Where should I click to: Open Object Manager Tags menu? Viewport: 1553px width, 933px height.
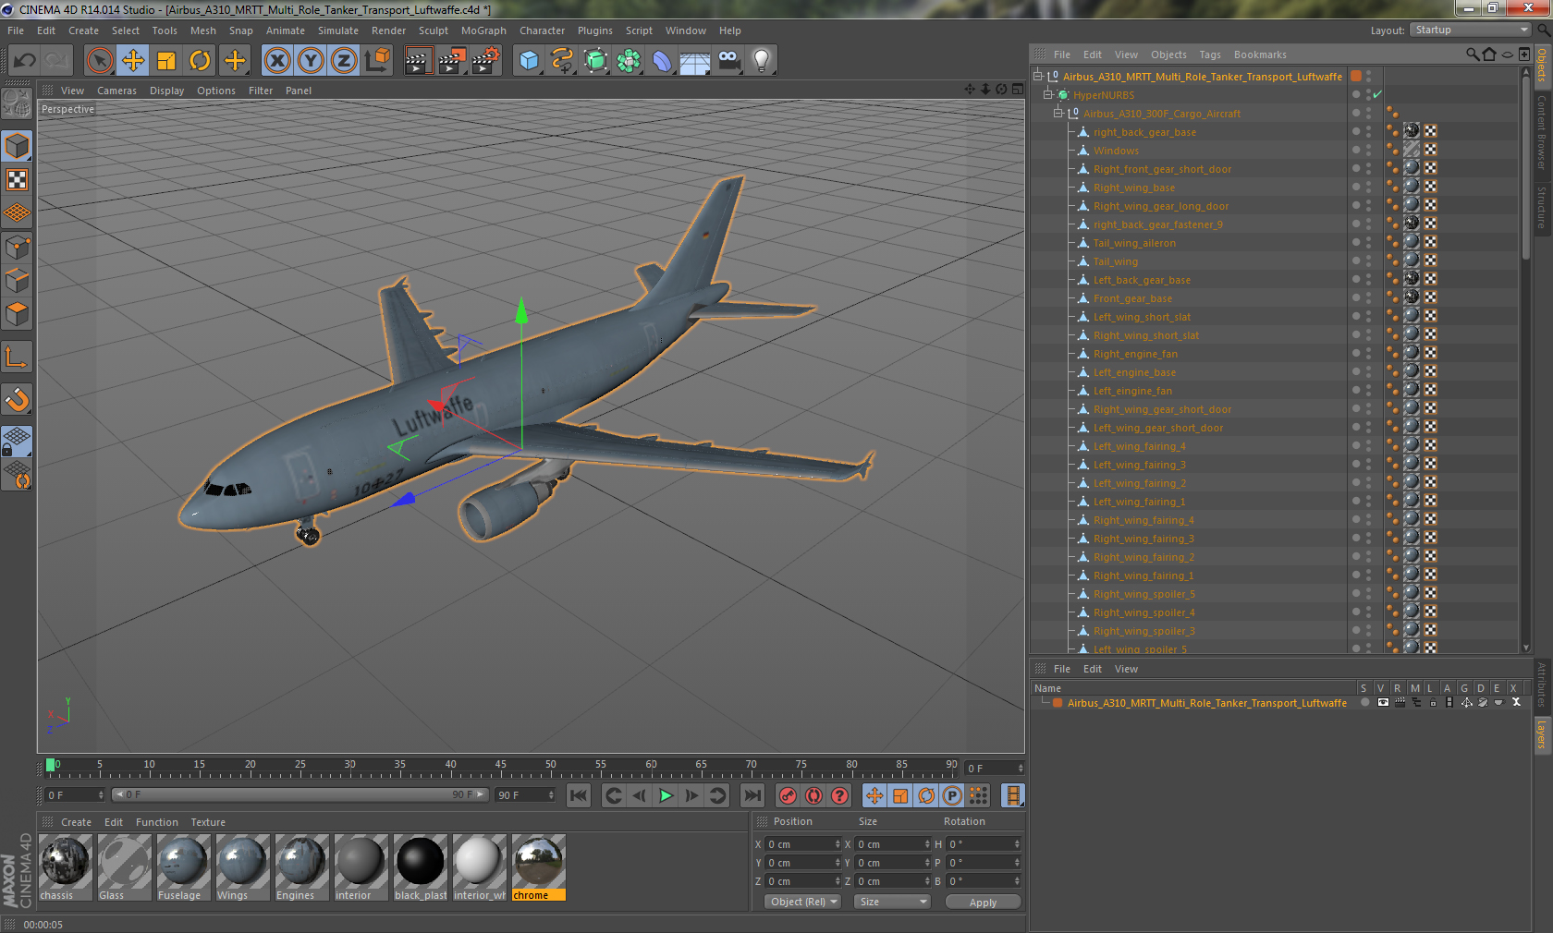(x=1210, y=55)
